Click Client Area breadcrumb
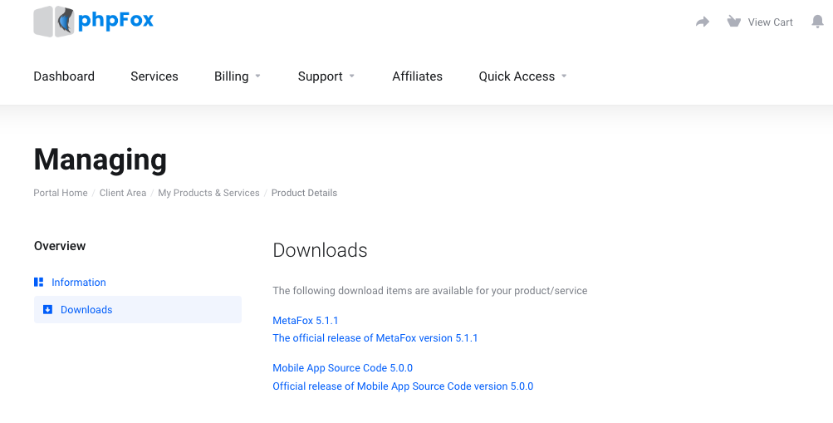This screenshot has width=833, height=423. pyautogui.click(x=123, y=193)
